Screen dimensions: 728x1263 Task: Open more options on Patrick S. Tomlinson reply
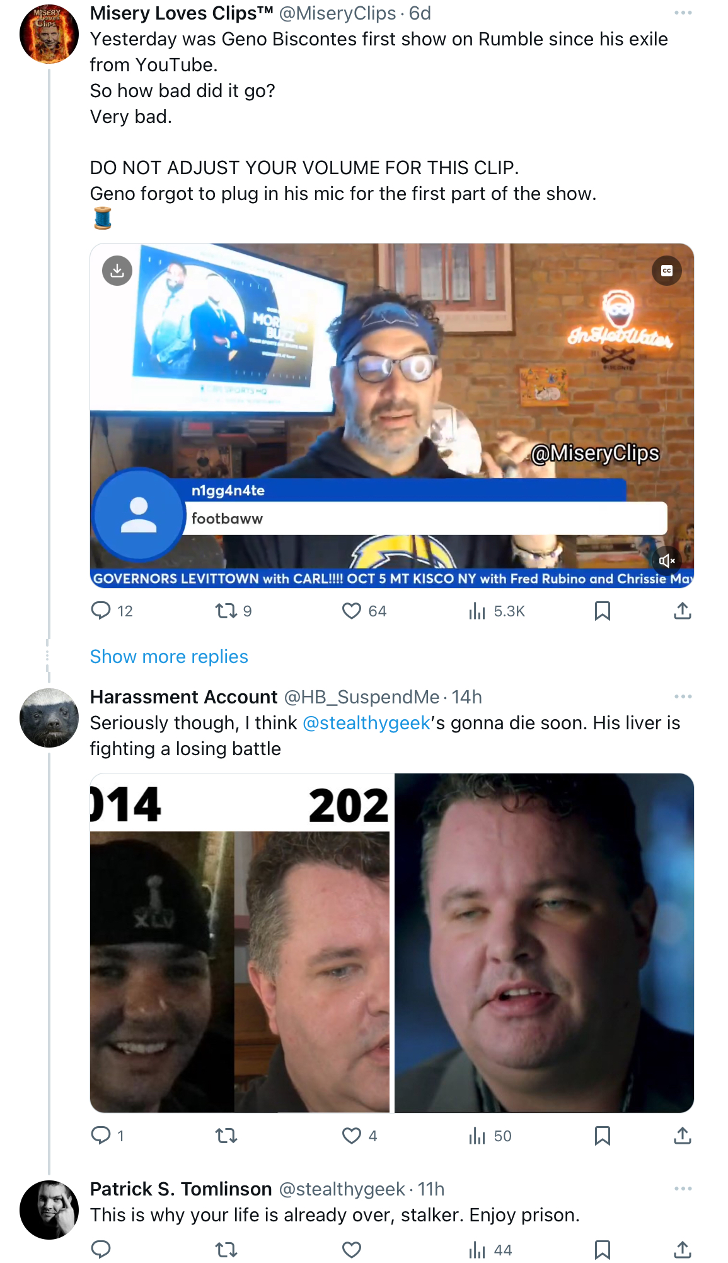pos(683,1189)
